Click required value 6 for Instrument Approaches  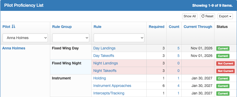(164, 86)
